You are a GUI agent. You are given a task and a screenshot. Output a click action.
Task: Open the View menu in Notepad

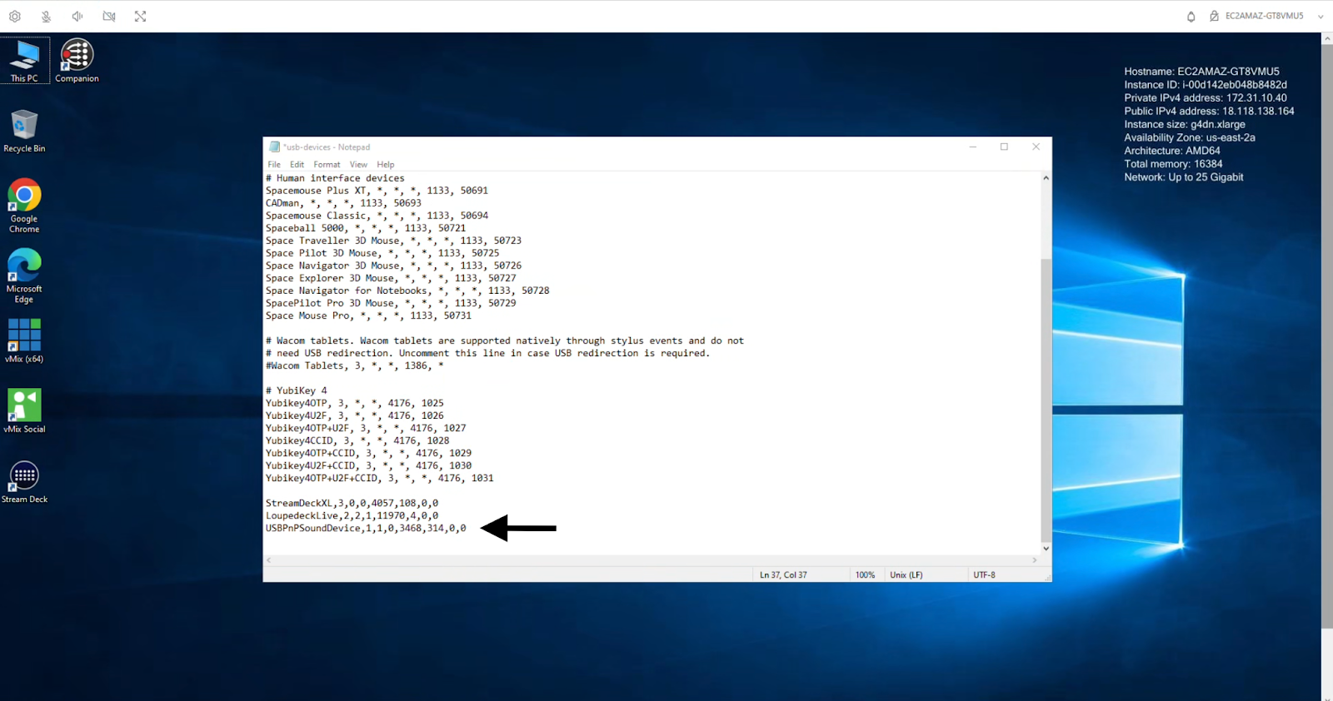[358, 165]
